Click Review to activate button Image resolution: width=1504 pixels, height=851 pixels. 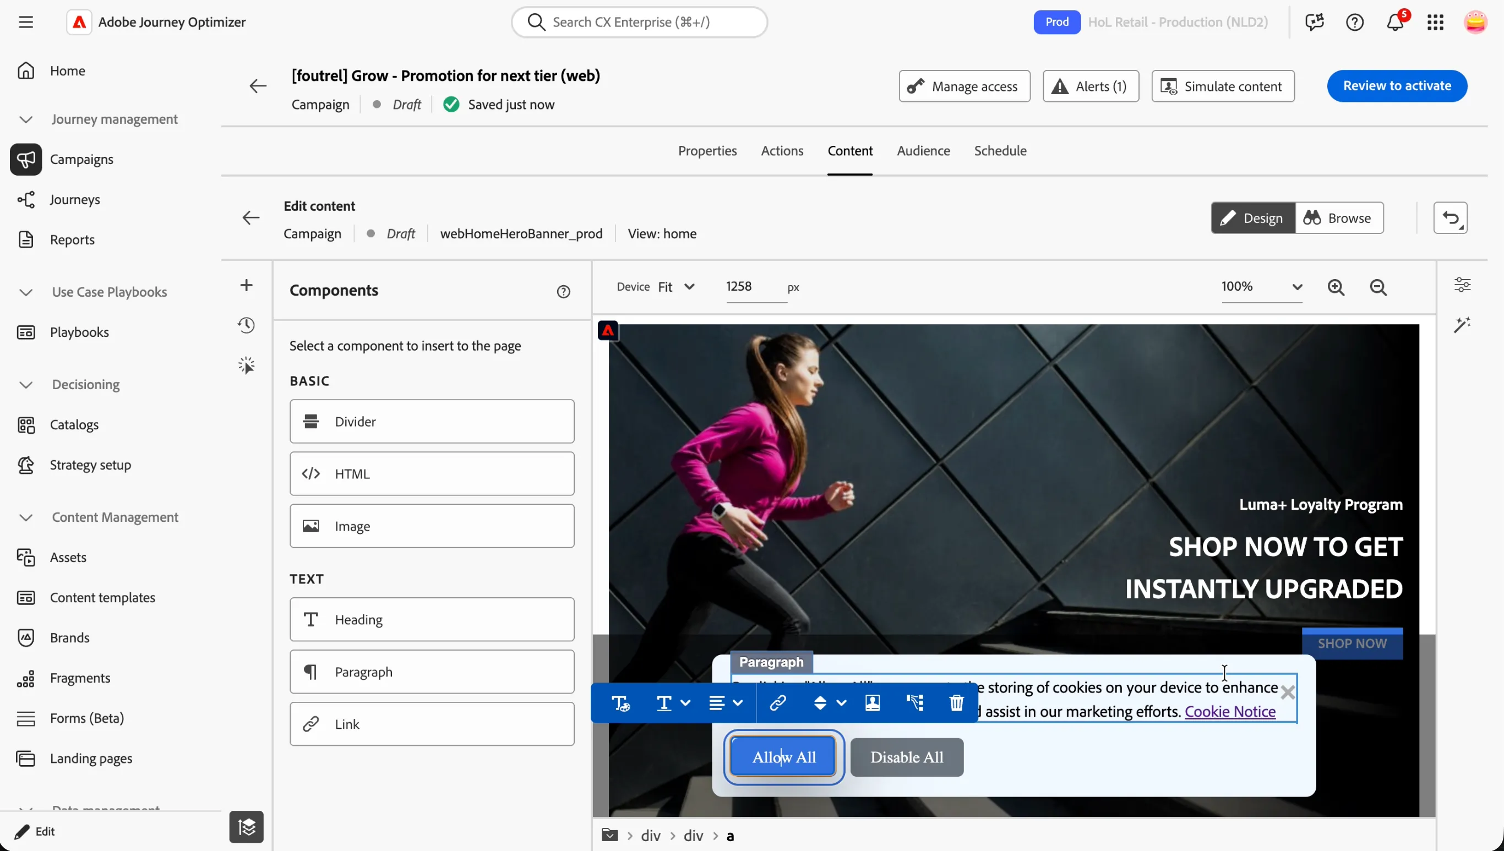(1397, 86)
